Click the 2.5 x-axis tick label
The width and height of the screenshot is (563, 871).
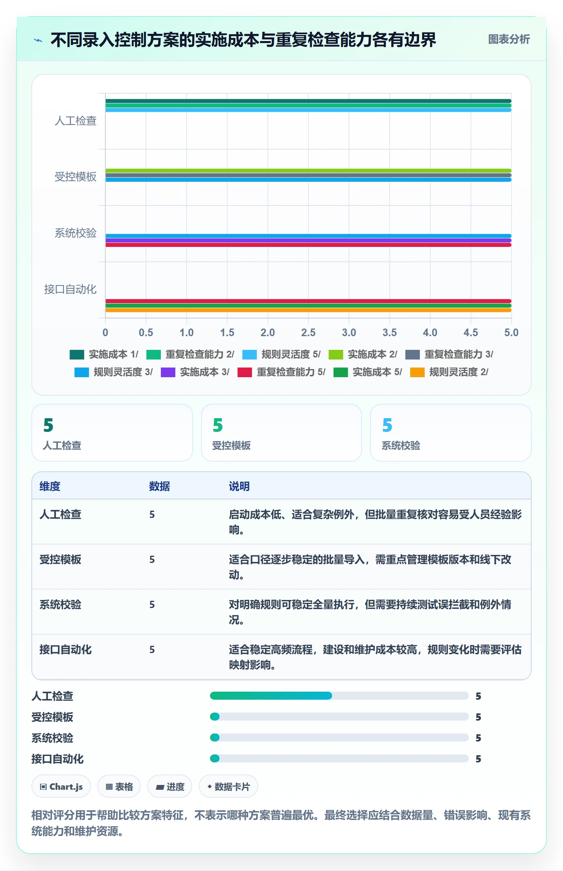(308, 333)
